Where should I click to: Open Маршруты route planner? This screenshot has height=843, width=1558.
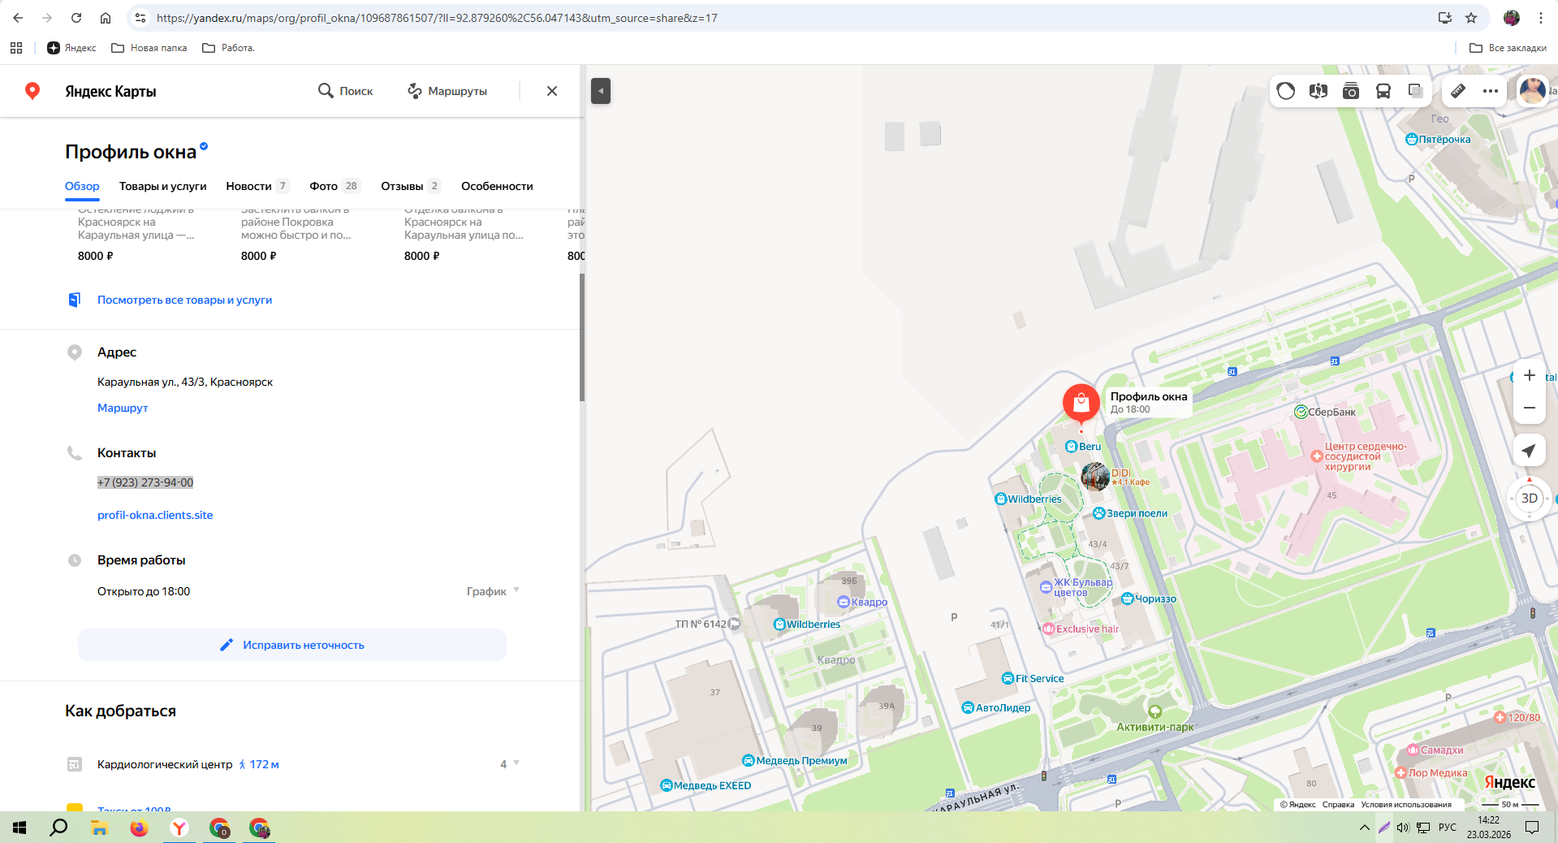tap(447, 91)
